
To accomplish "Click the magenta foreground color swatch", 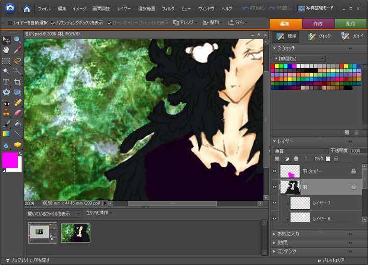I will click(10, 160).
